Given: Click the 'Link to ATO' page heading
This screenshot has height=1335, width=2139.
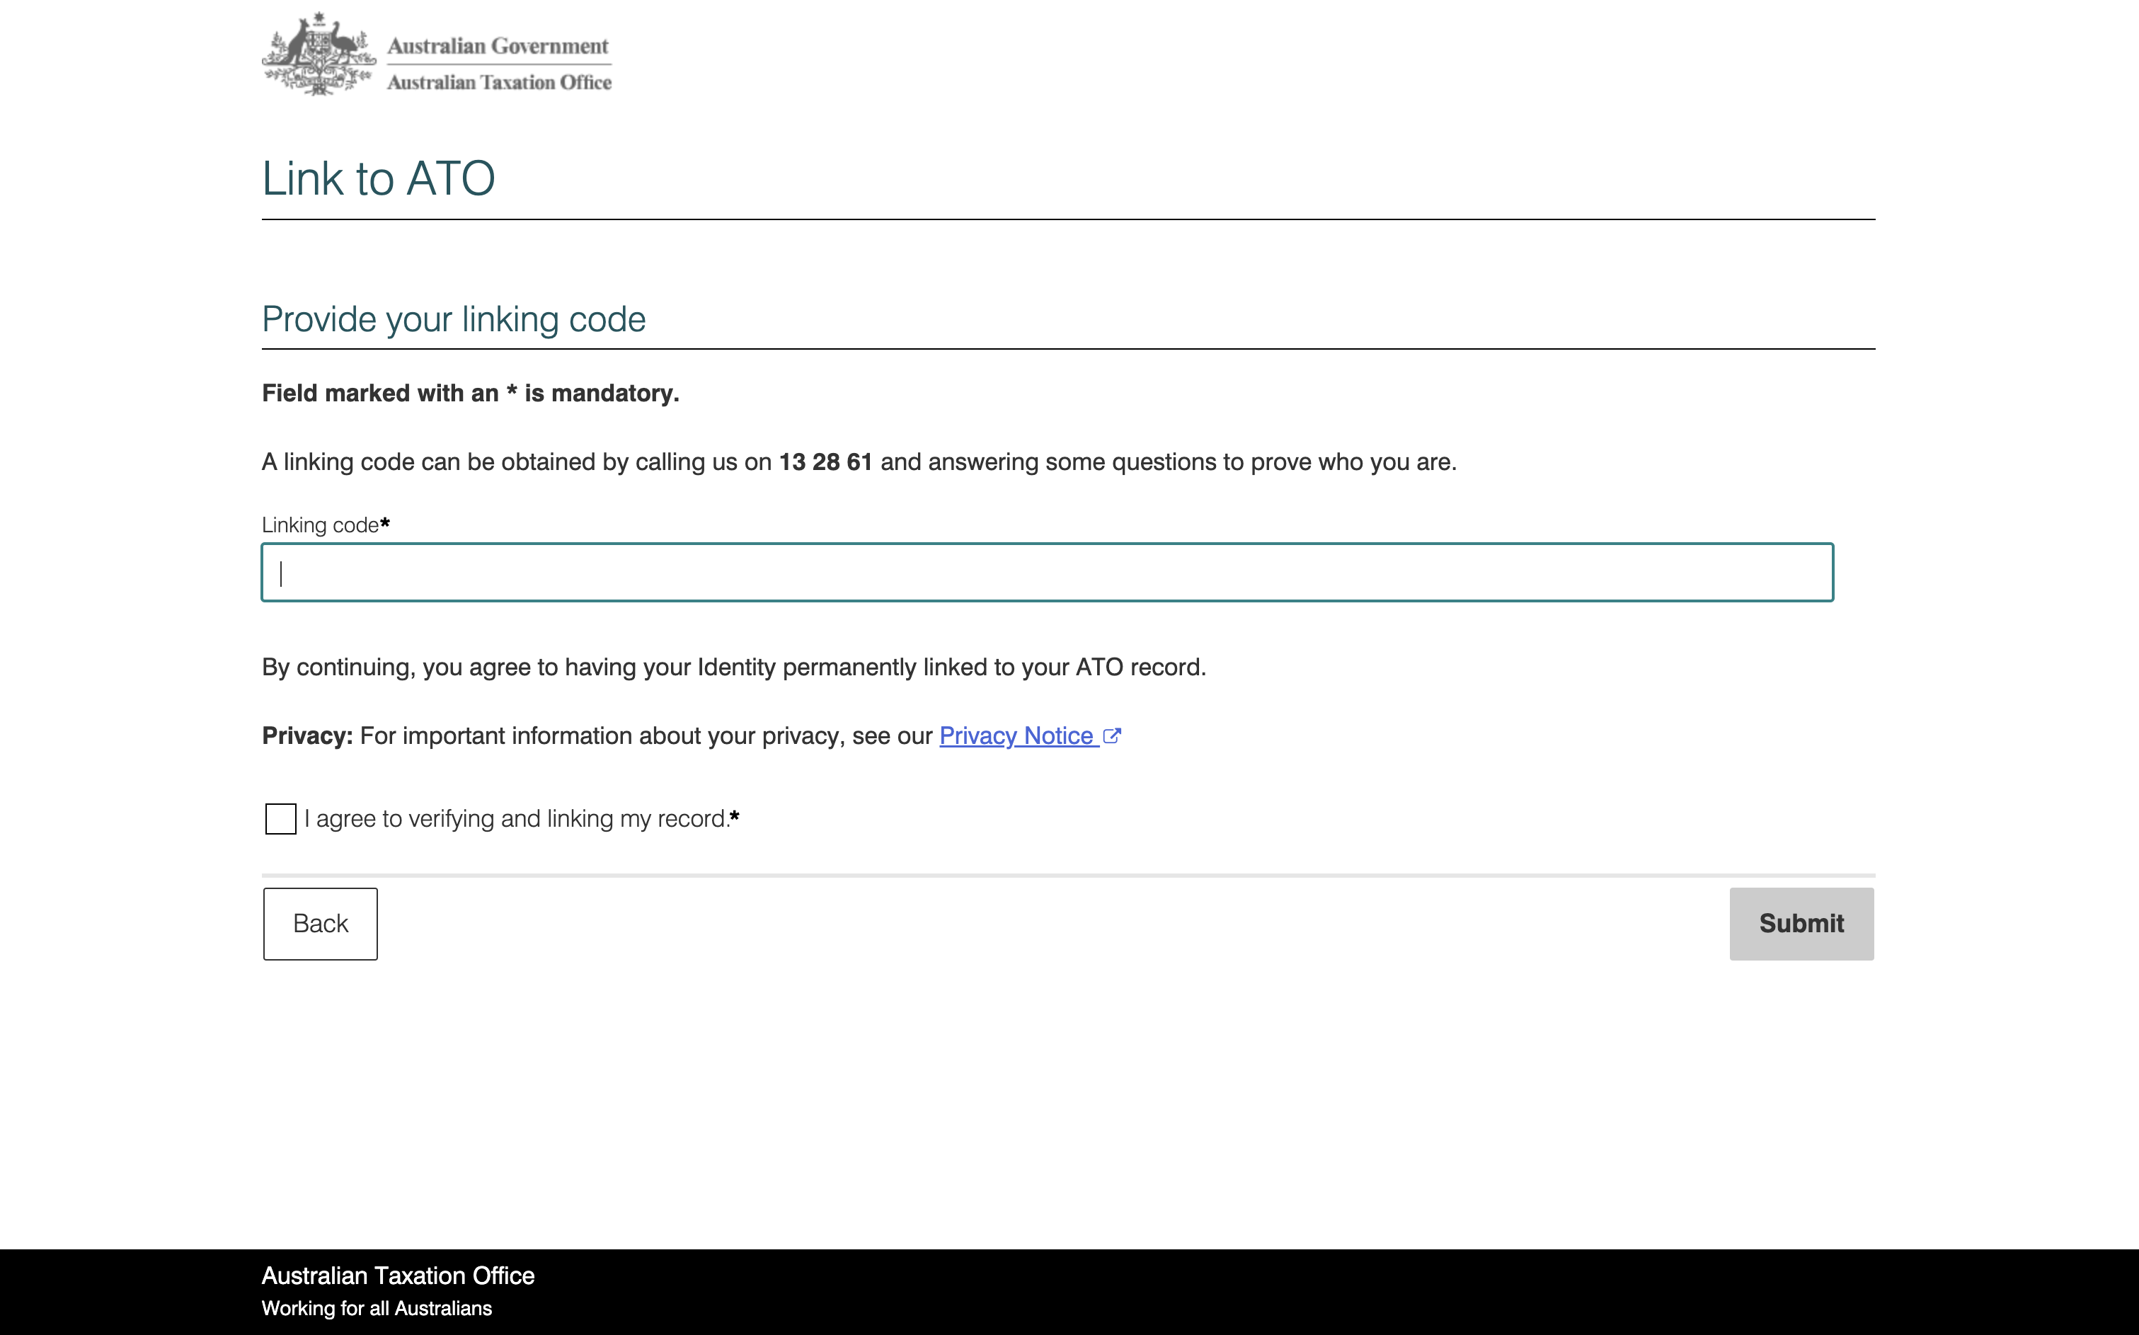Looking at the screenshot, I should (x=378, y=178).
